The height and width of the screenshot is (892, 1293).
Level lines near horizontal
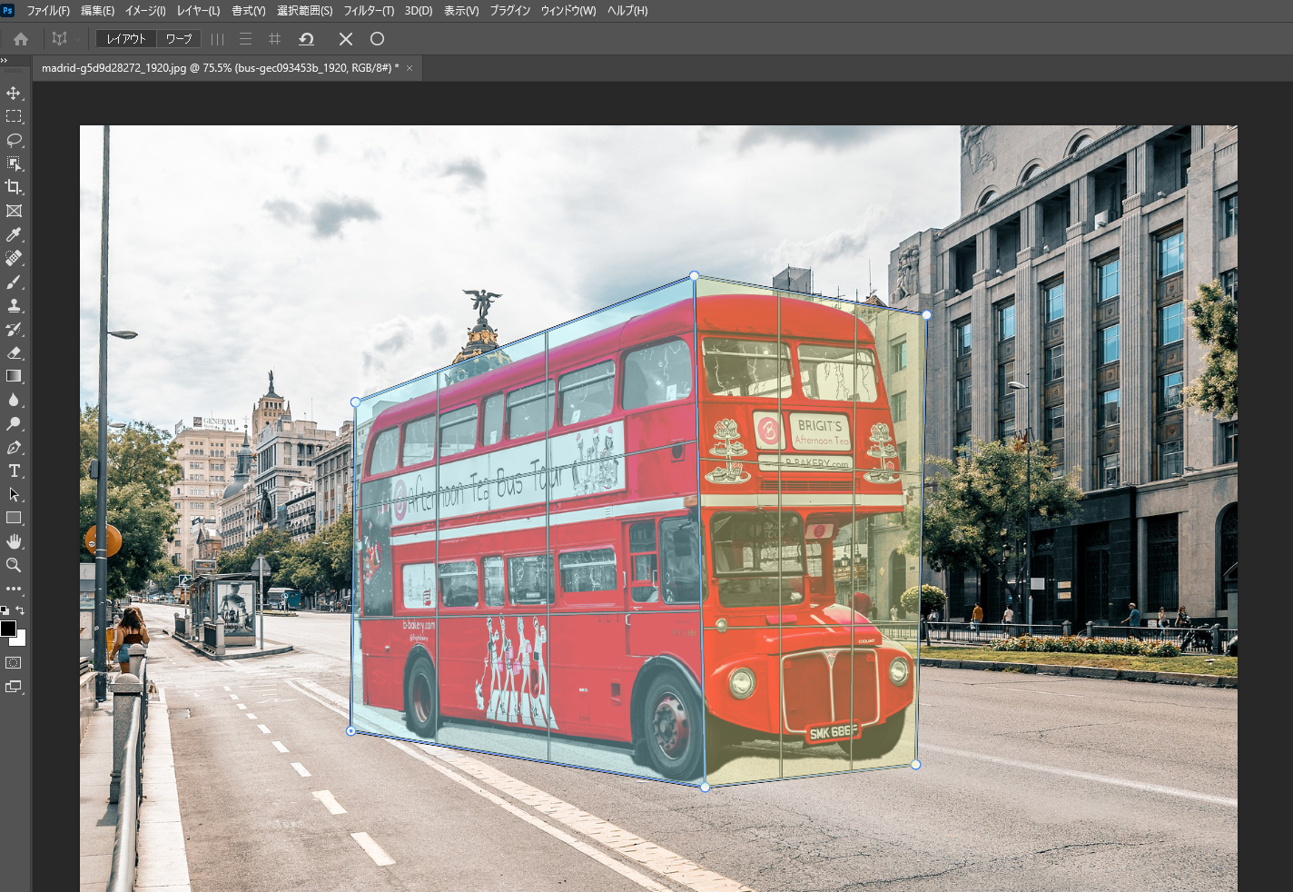pos(245,39)
